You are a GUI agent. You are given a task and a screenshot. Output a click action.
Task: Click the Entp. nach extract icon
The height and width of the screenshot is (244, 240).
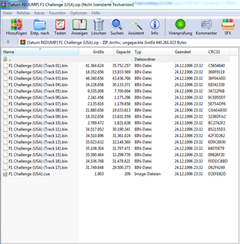[40, 24]
